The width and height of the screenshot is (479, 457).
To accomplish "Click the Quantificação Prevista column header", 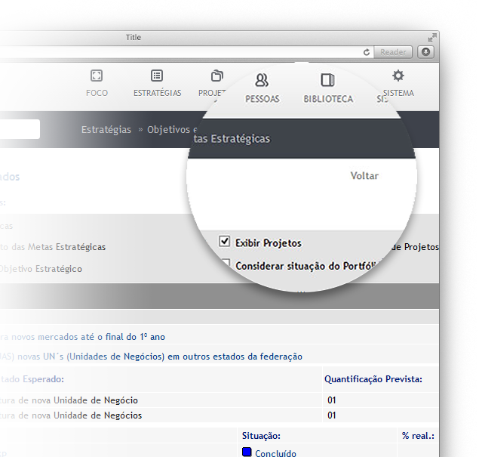I will click(373, 378).
